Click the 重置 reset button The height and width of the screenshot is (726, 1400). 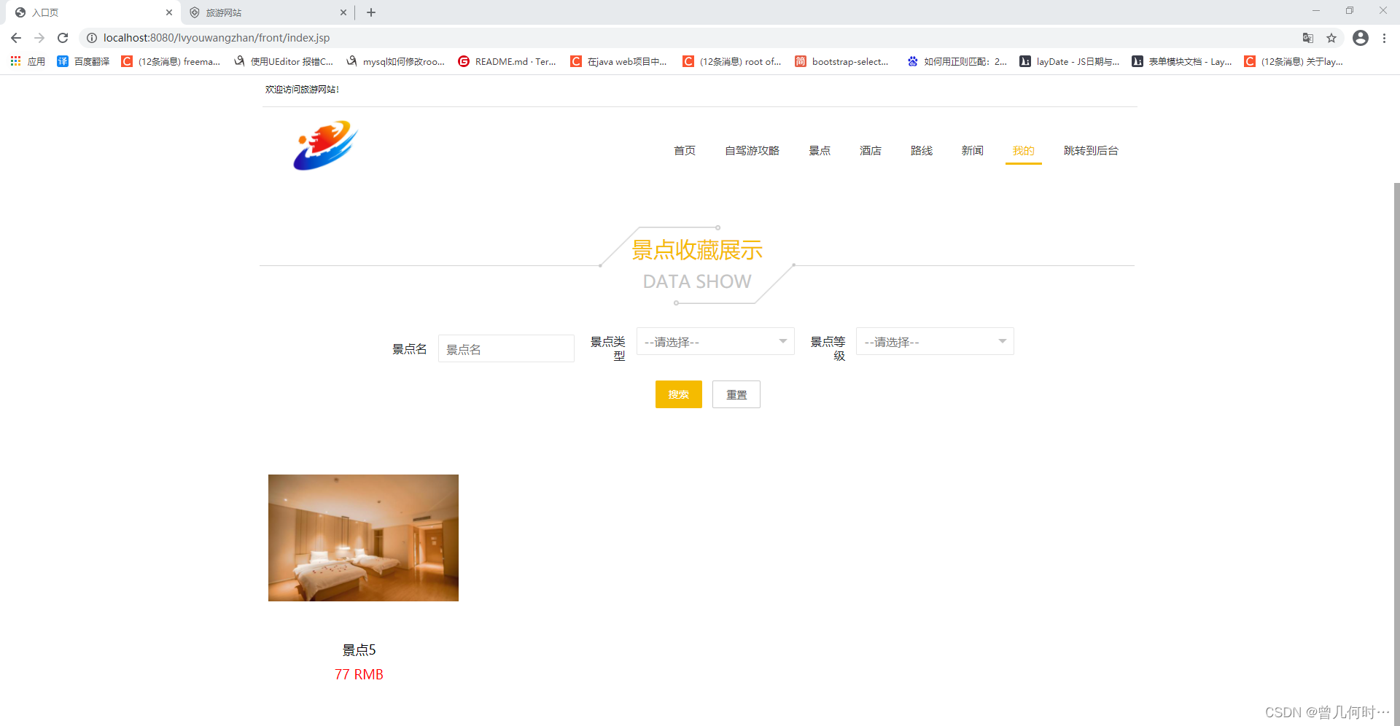[x=736, y=394]
